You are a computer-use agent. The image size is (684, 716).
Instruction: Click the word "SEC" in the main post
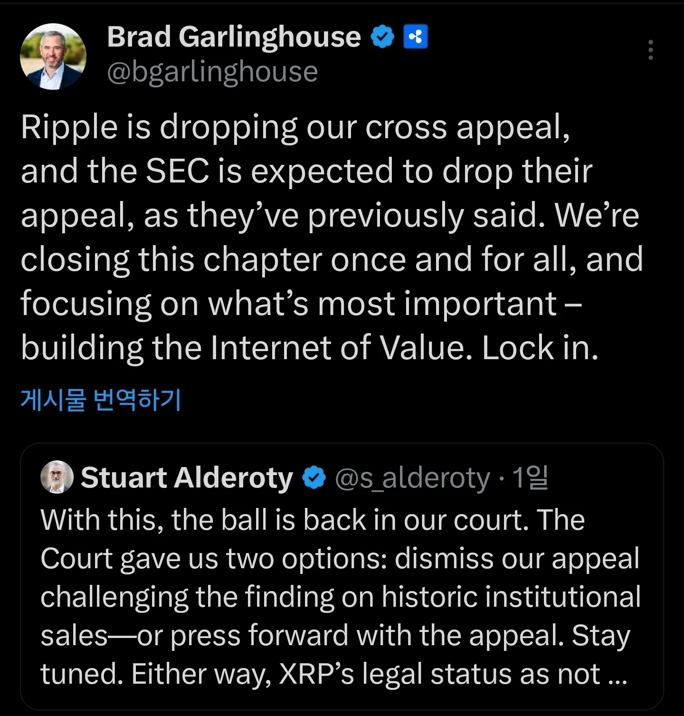coord(177,172)
